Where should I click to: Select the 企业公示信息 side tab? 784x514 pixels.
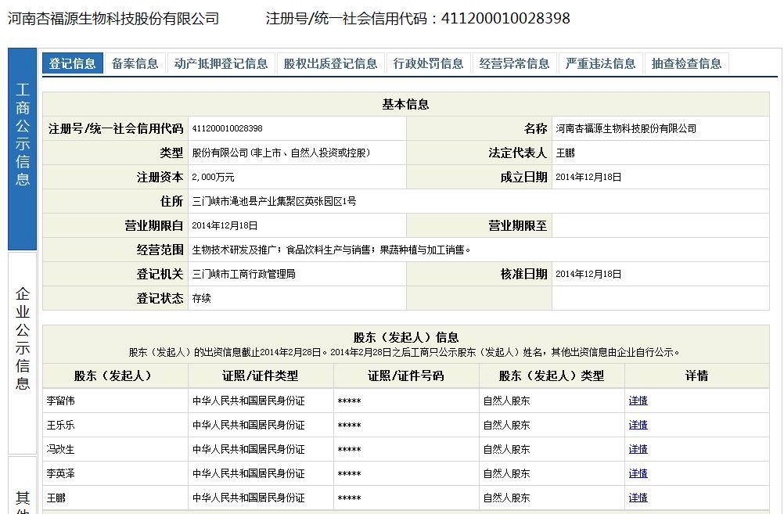tap(23, 353)
